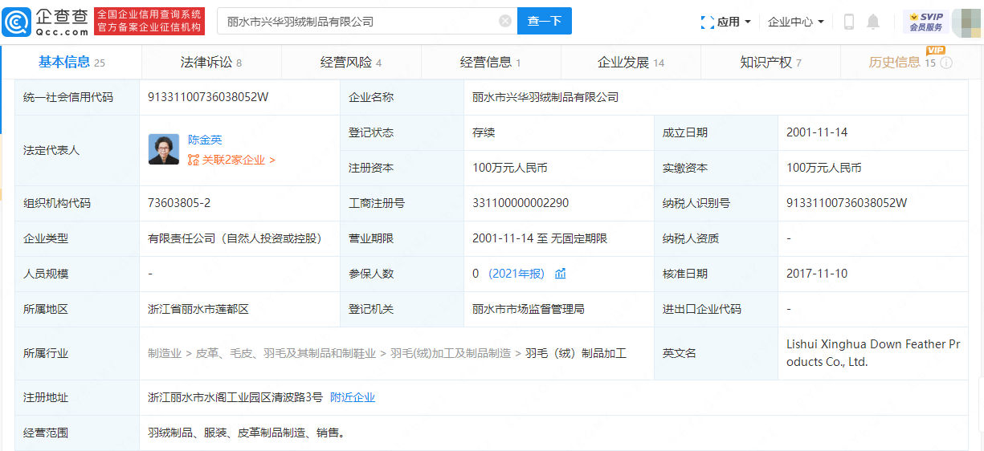Open the 2021 annual report chart icon
984x451 pixels.
(x=560, y=274)
